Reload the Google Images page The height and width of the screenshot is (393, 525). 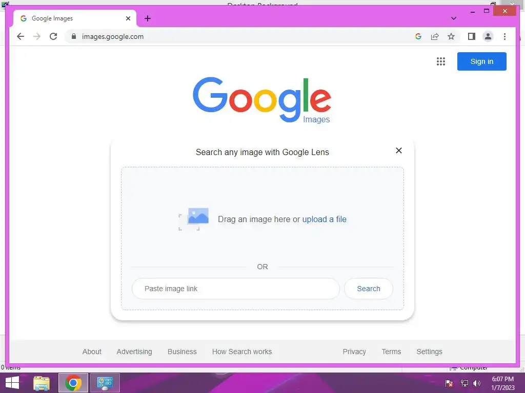[53, 36]
